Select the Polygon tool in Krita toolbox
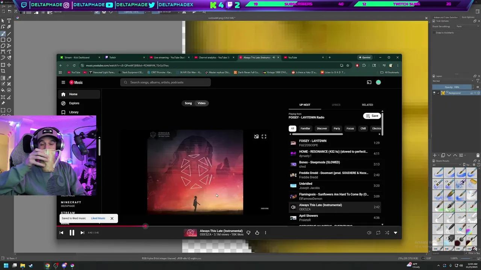 [3, 46]
